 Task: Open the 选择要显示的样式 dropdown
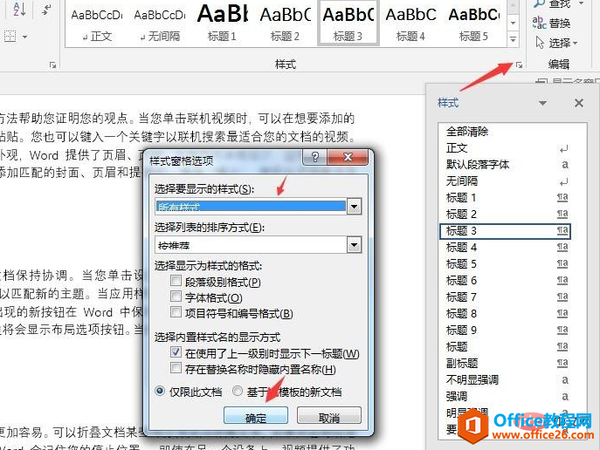coord(355,207)
